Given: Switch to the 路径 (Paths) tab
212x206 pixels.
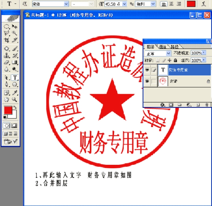Looking at the screenshot, I should [x=175, y=47].
